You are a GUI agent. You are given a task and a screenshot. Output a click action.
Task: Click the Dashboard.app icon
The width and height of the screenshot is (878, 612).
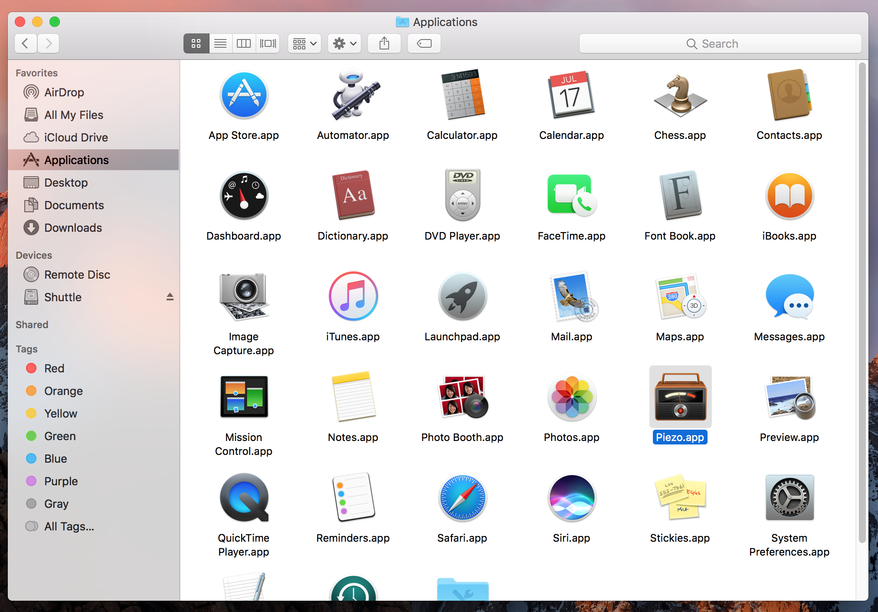point(244,195)
